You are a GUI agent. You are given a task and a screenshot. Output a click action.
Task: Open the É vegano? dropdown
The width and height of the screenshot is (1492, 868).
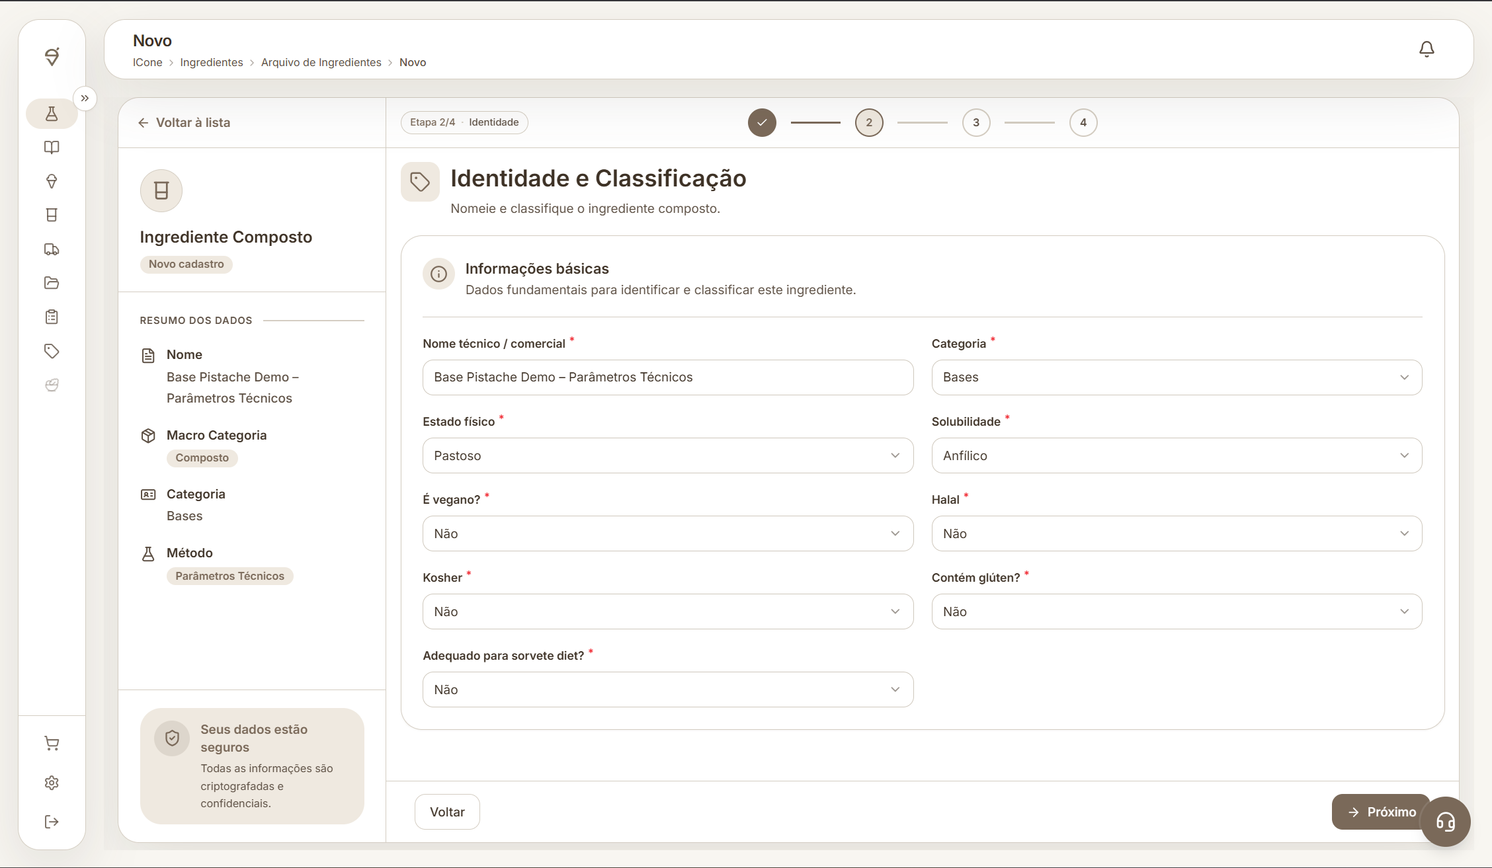pos(668,533)
